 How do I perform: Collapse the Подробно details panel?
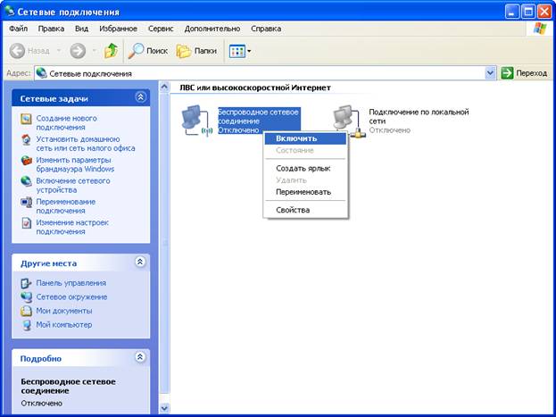[x=140, y=357]
